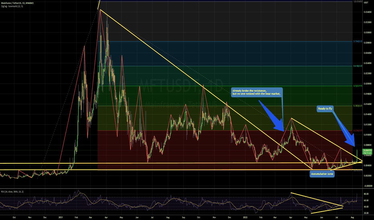Click the 0.5 Fibonacci level label
The height and width of the screenshot is (220, 374).
pyautogui.click(x=358, y=86)
